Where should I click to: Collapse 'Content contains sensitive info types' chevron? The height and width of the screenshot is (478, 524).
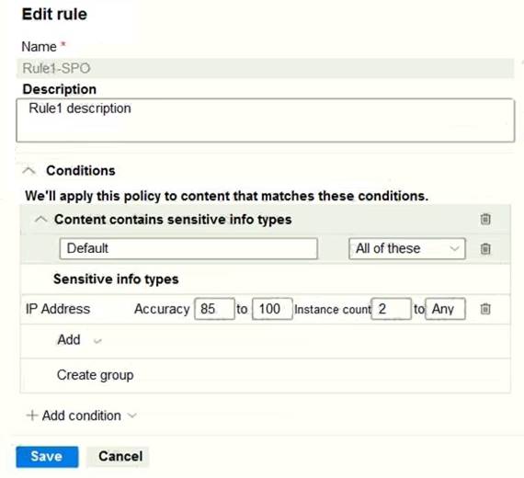coord(40,220)
